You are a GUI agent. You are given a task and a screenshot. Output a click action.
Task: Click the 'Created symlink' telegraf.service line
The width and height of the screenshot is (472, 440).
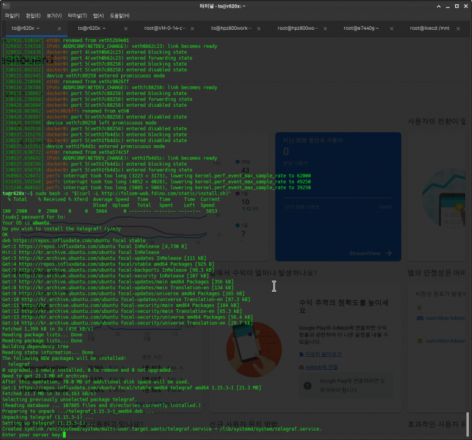(161, 429)
